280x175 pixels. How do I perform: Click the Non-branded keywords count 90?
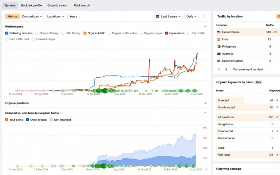272,107
